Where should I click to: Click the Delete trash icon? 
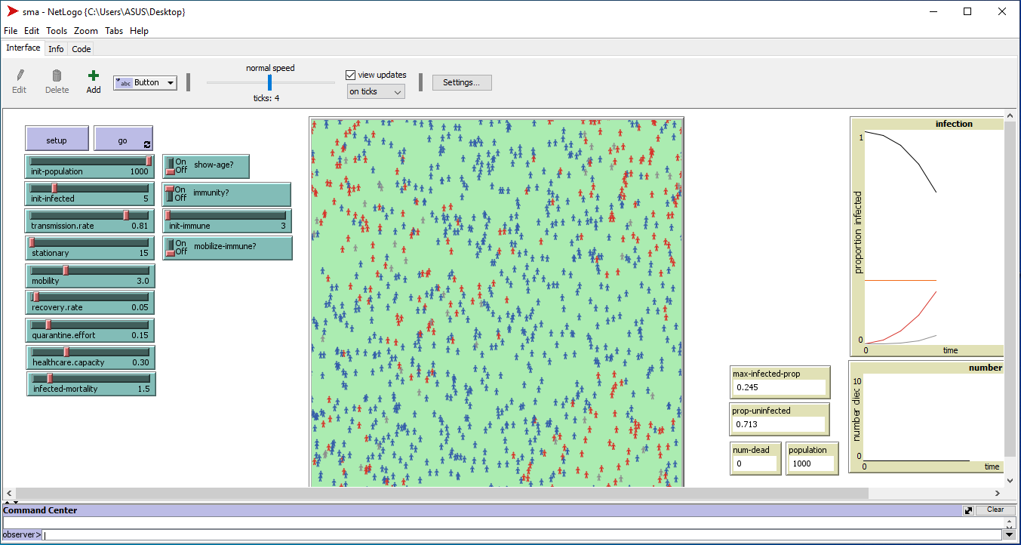point(57,75)
